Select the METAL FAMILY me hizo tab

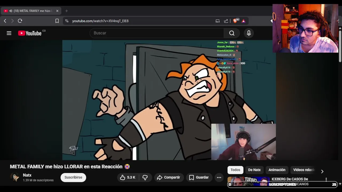(31, 11)
